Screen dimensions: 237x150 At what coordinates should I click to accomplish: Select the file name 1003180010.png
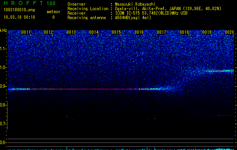click(20, 10)
